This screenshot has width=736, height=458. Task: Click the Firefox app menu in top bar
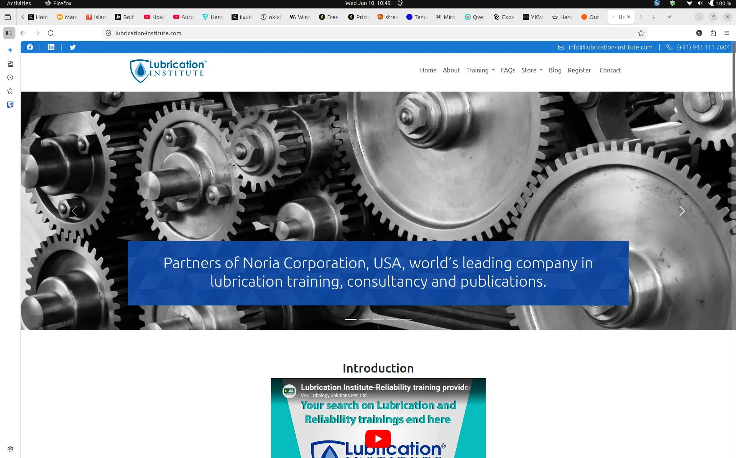[58, 3]
